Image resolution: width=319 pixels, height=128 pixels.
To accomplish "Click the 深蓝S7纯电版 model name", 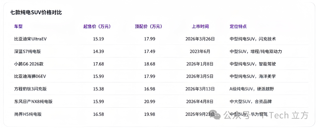I will pyautogui.click(x=27, y=51).
